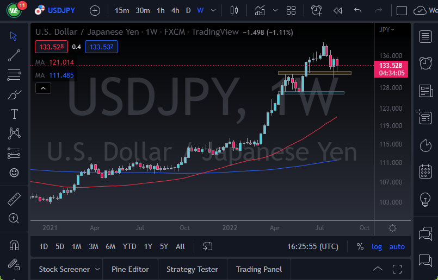The width and height of the screenshot is (438, 280).
Task: Open the chart patterns tool
Action: pyautogui.click(x=14, y=133)
